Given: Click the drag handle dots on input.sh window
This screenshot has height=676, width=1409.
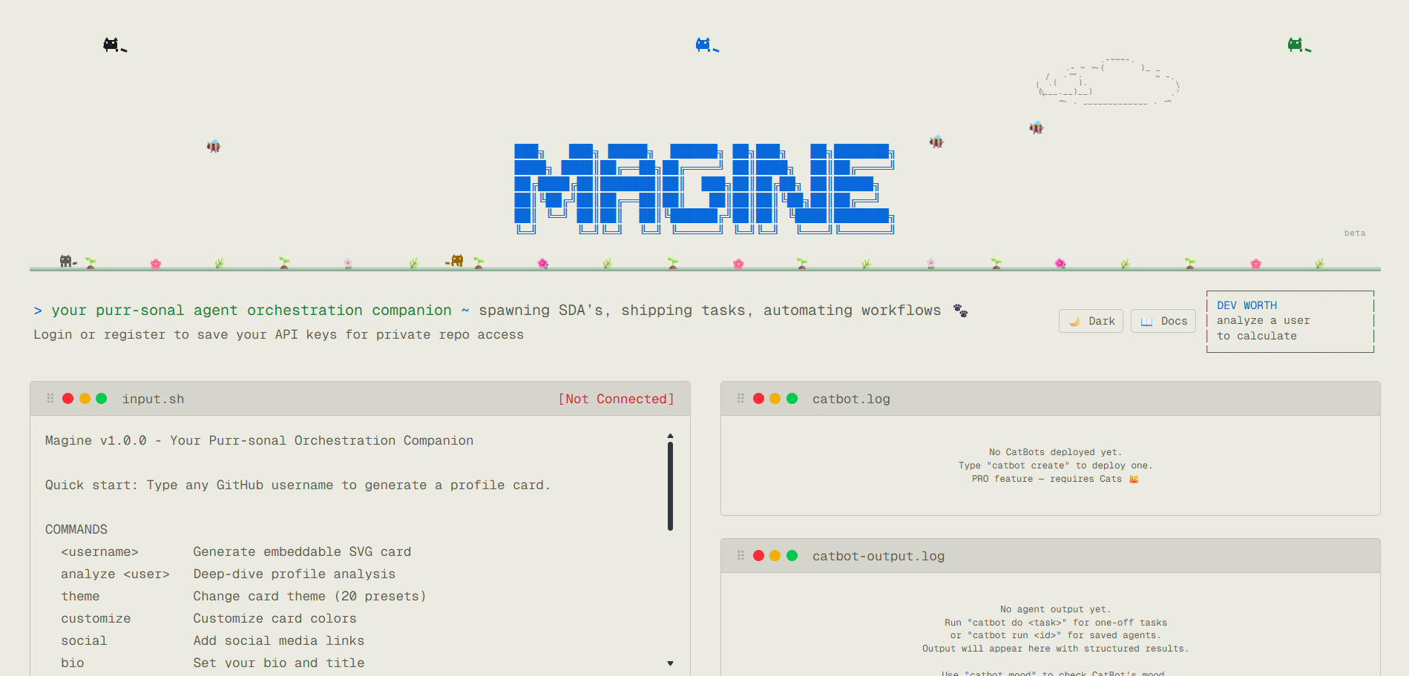Looking at the screenshot, I should tap(50, 398).
